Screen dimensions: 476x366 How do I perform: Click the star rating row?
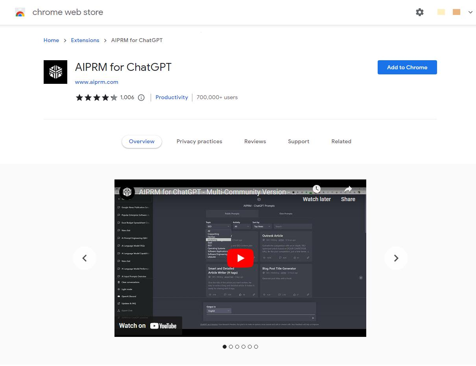point(96,98)
